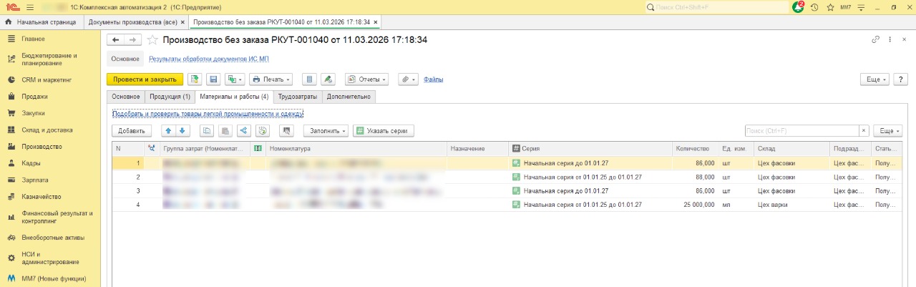Open the Файлы link
Screen dimensions: 916x287
point(434,79)
